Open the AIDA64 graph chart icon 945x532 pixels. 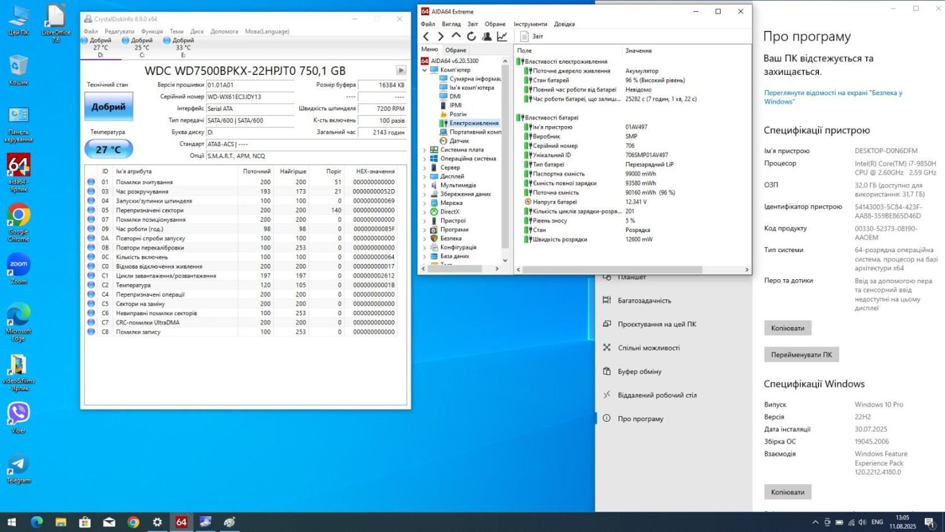pyautogui.click(x=502, y=37)
